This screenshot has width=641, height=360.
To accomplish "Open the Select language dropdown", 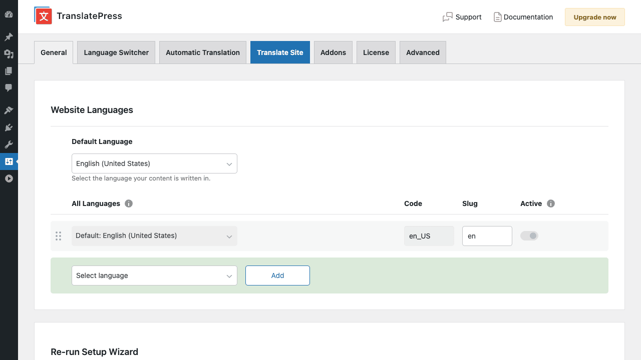I will (154, 275).
